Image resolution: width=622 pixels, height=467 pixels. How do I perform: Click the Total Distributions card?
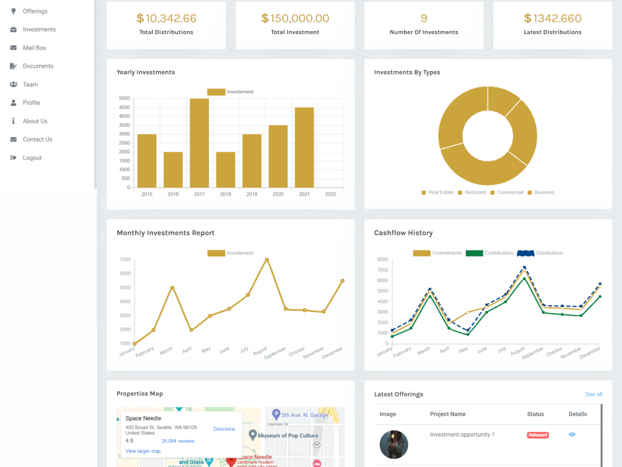click(x=166, y=25)
